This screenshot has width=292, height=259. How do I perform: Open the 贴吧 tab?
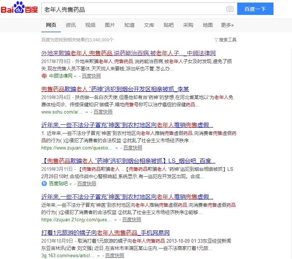[169, 25]
